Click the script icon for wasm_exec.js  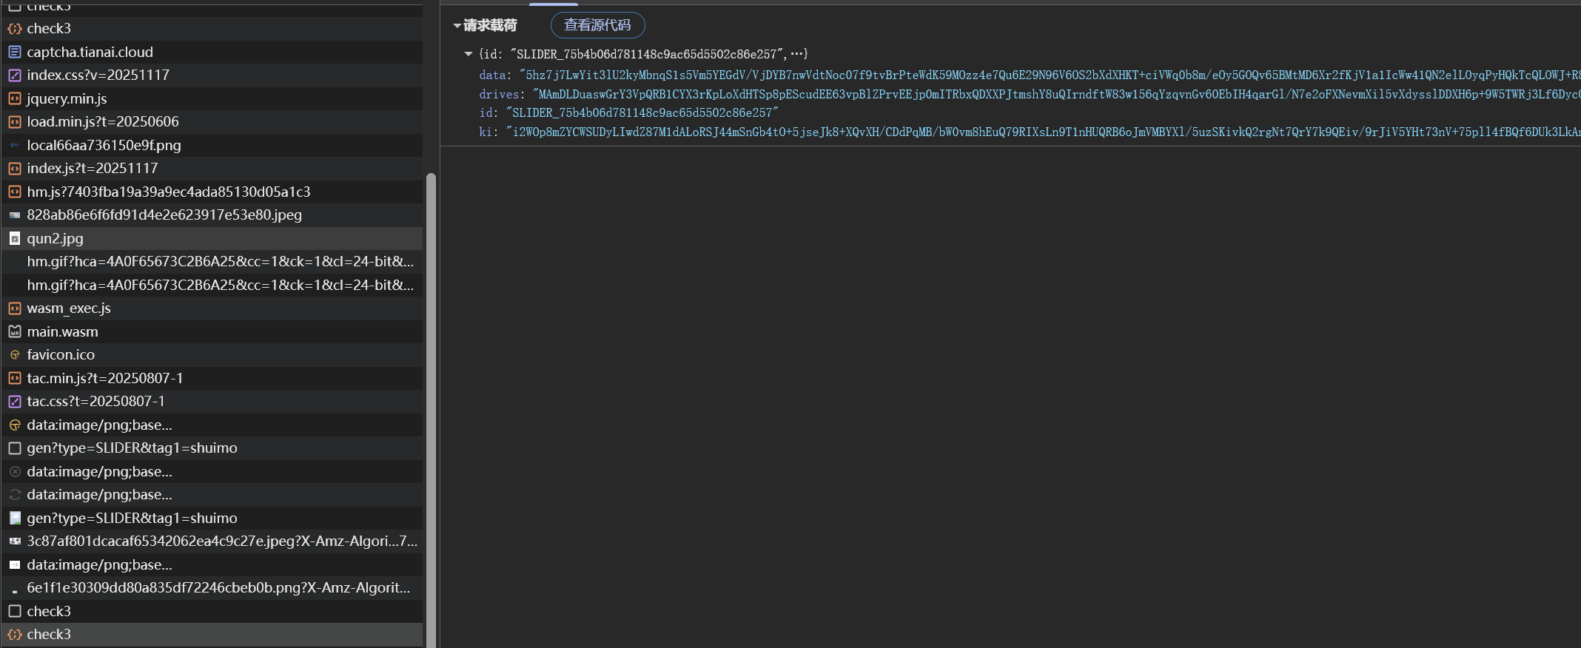(x=15, y=308)
